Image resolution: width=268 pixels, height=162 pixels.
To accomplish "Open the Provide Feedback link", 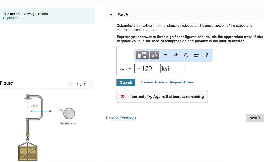I will click(121, 118).
